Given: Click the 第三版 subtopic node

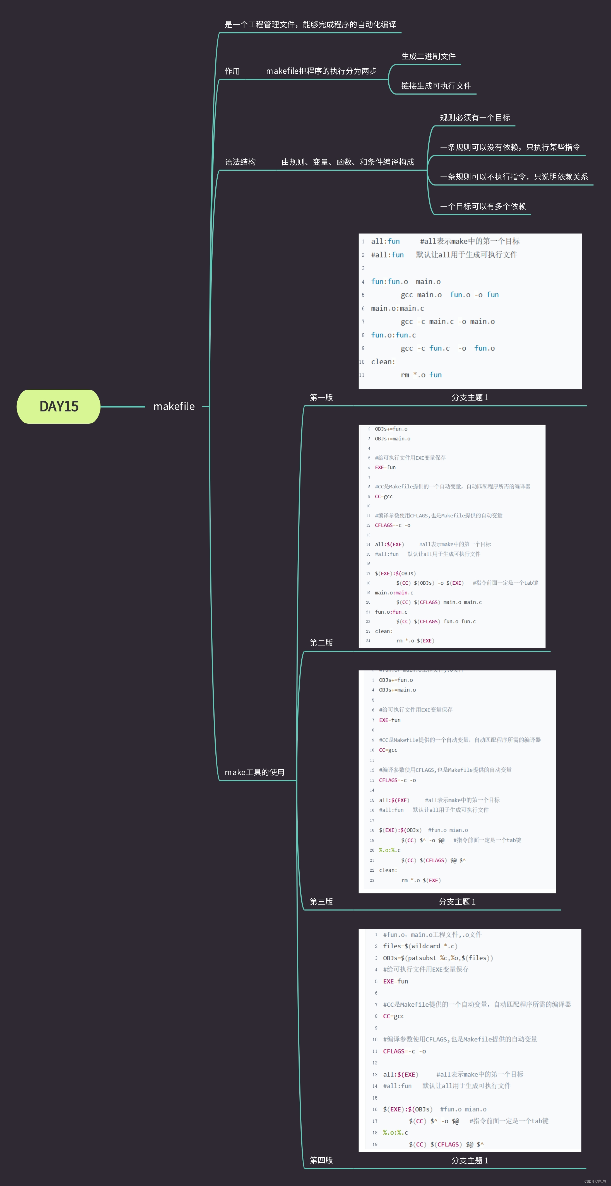Looking at the screenshot, I should click(x=321, y=901).
